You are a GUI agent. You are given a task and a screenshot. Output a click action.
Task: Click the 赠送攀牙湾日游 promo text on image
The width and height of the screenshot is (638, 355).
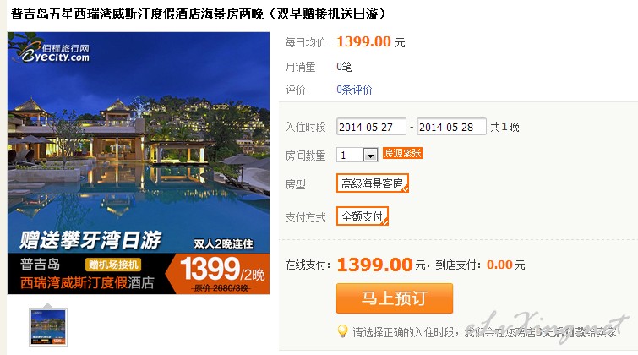tap(90, 240)
